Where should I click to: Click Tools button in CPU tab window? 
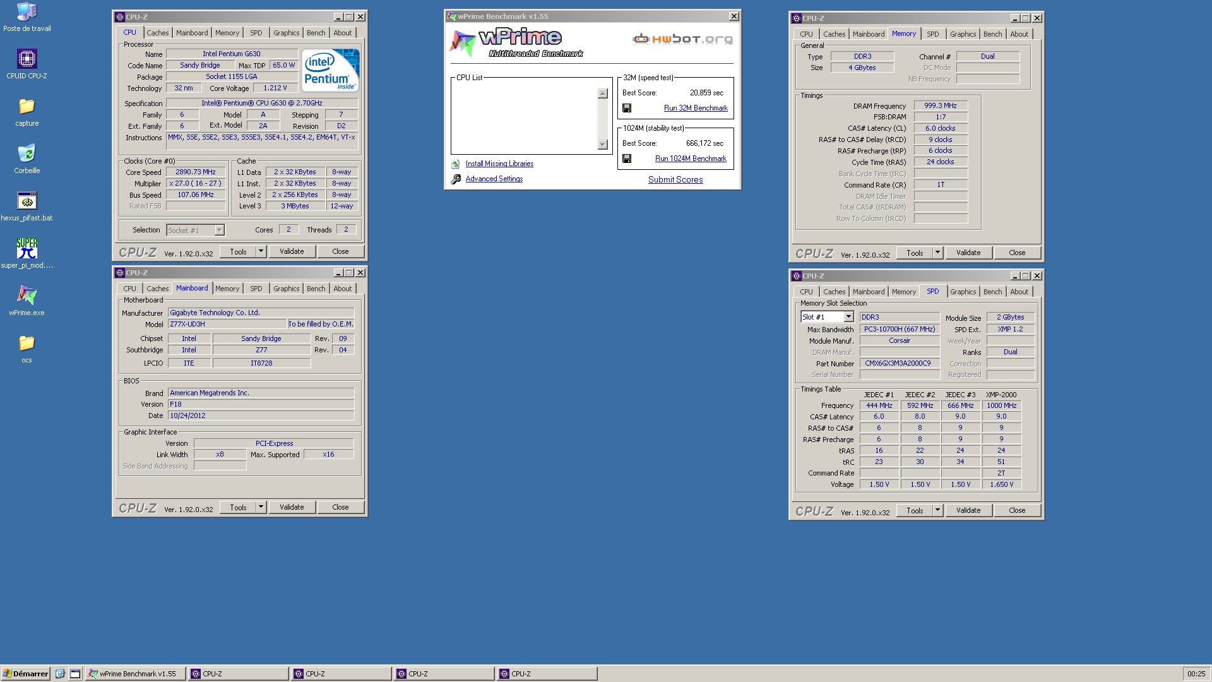(x=238, y=251)
